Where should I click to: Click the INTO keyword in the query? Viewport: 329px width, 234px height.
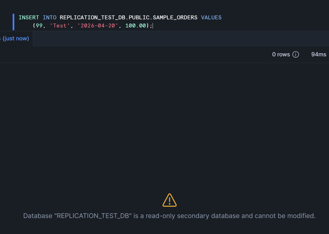pos(50,17)
